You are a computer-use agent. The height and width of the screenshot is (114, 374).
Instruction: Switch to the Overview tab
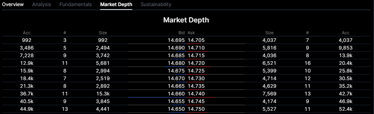click(13, 4)
